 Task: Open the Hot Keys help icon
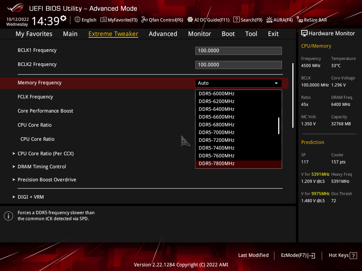tap(353, 256)
